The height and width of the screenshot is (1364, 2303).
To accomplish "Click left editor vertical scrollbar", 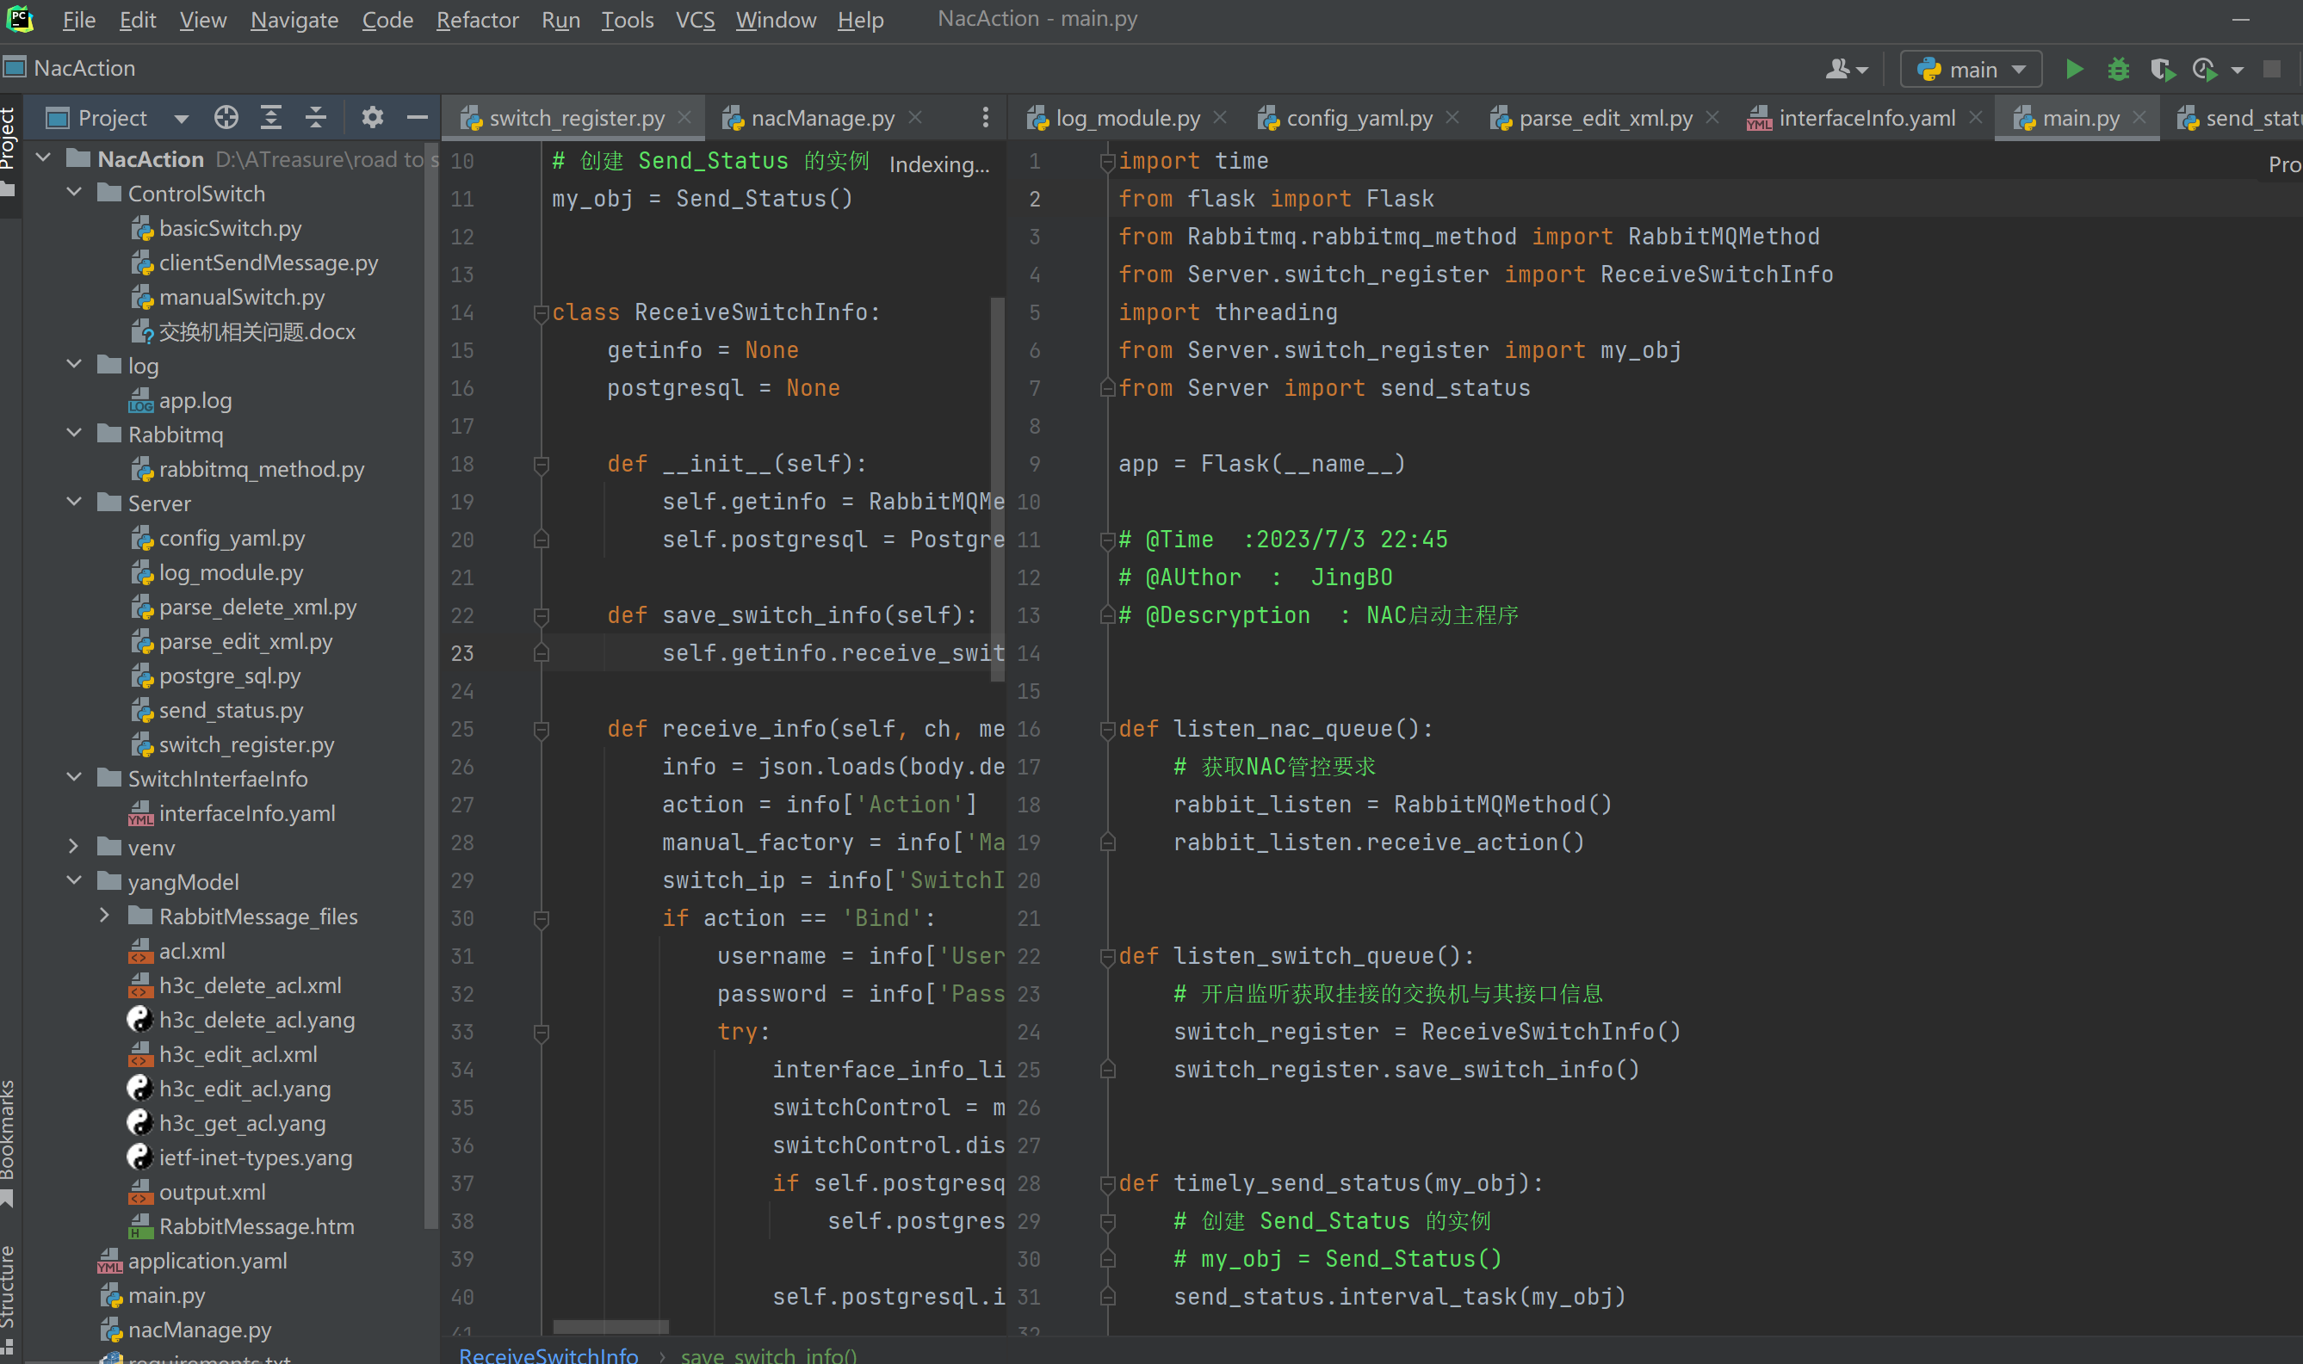I will coord(998,489).
